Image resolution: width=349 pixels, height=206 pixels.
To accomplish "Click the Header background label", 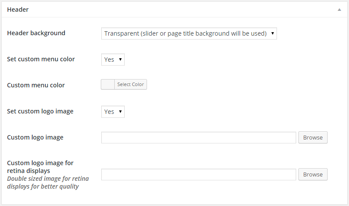I will point(36,33).
